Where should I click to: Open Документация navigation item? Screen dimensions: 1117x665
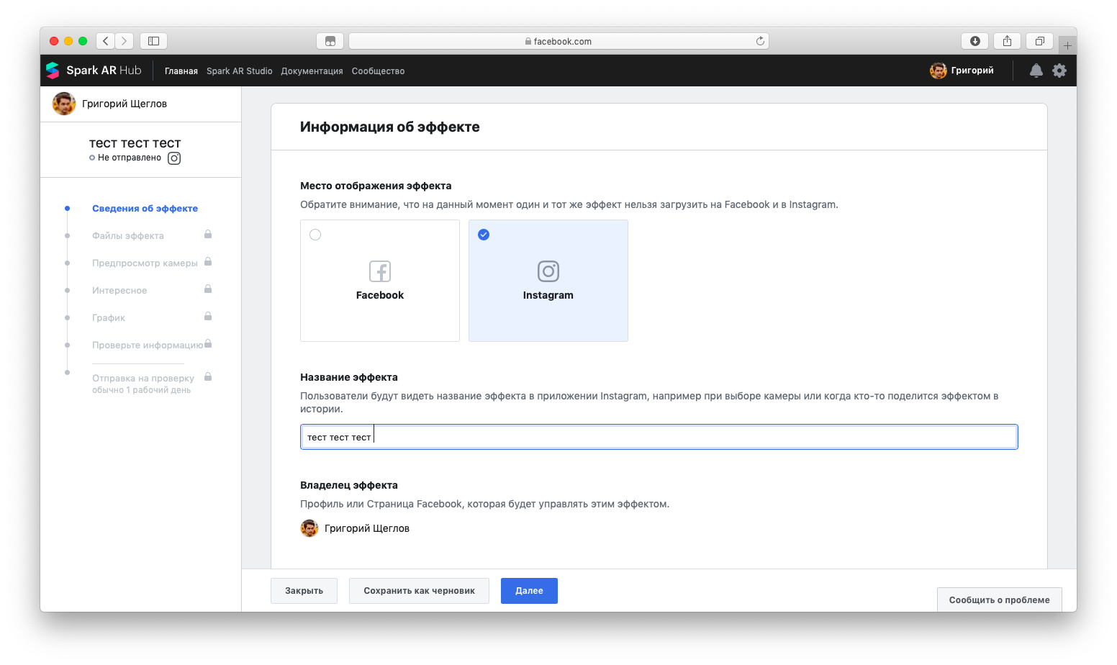click(x=312, y=71)
